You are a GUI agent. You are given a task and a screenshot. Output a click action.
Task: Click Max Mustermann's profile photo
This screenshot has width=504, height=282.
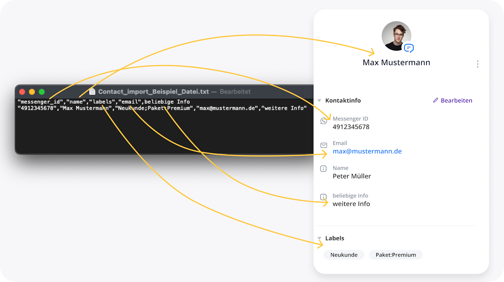click(x=396, y=35)
